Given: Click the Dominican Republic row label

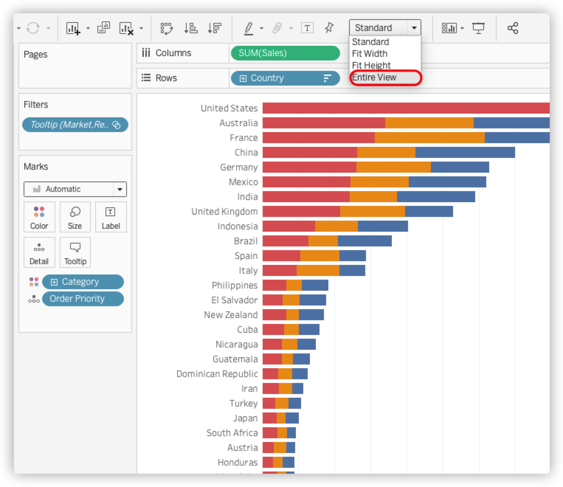Looking at the screenshot, I should point(217,374).
